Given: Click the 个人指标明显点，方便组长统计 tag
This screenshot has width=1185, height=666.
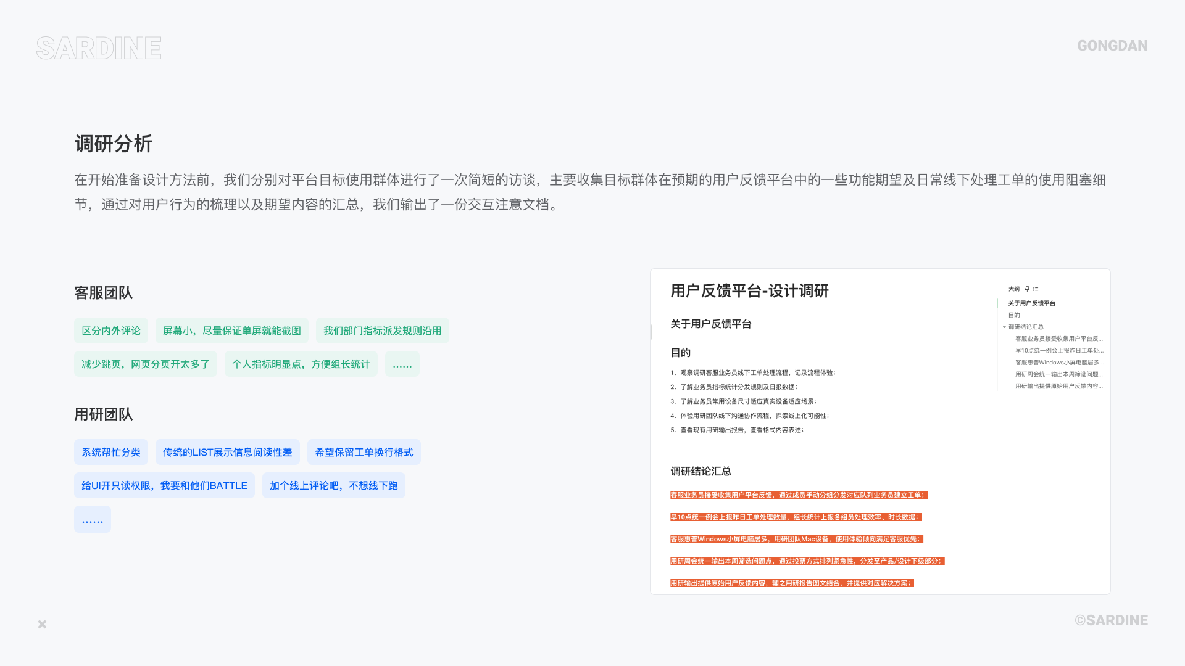Looking at the screenshot, I should click(x=301, y=364).
